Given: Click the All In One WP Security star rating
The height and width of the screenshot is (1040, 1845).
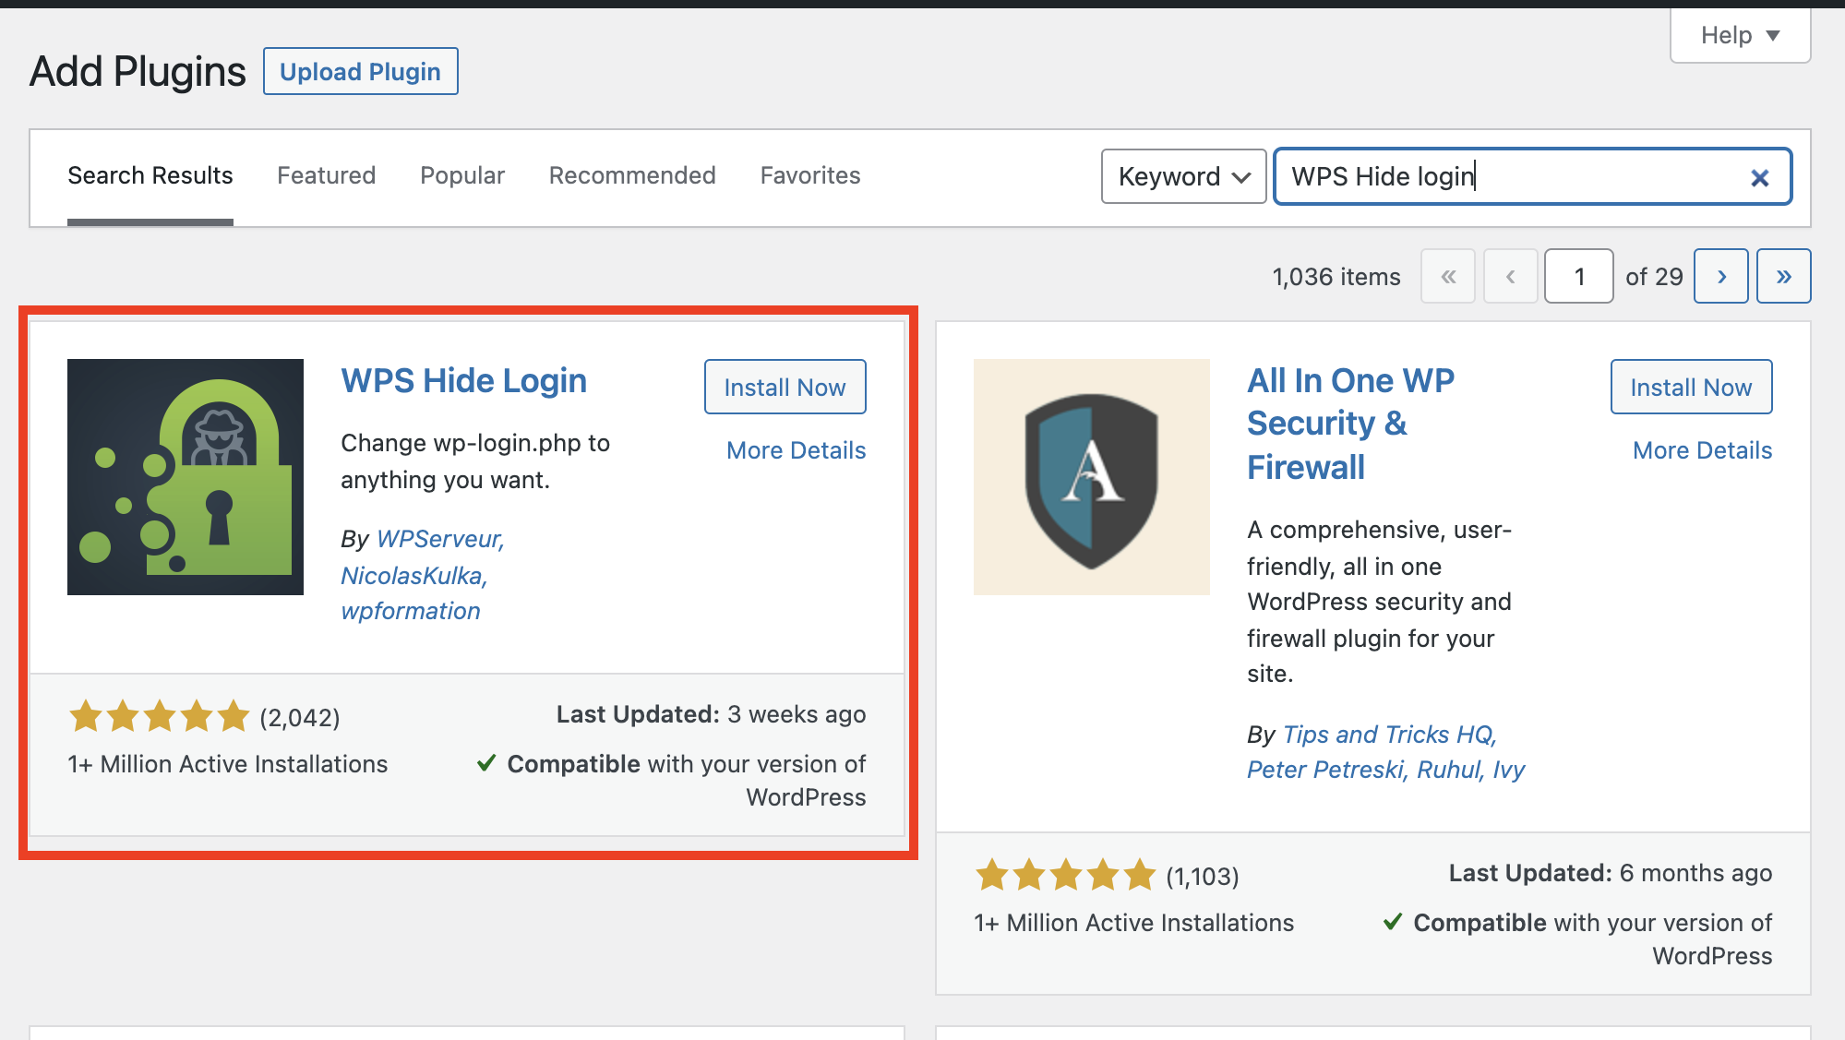Looking at the screenshot, I should (x=1066, y=875).
